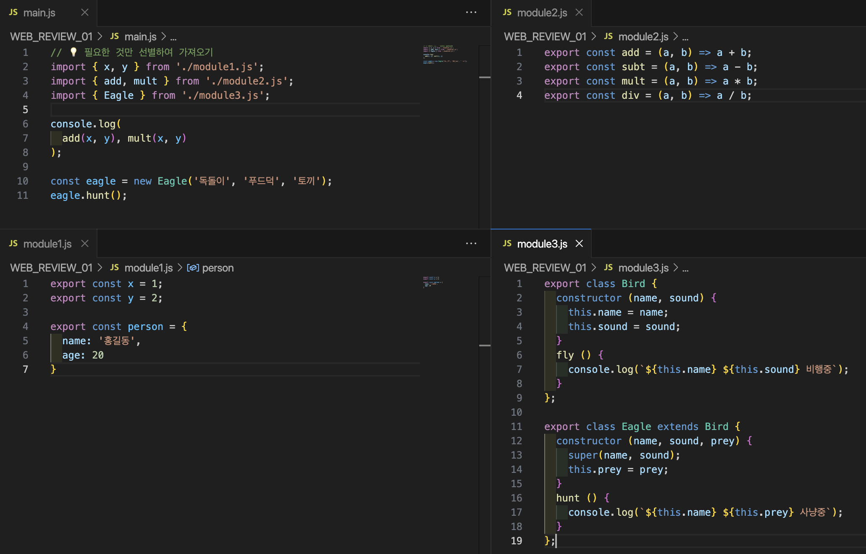The height and width of the screenshot is (554, 866).
Task: Click './module2.js' import path link
Action: [x=247, y=81]
